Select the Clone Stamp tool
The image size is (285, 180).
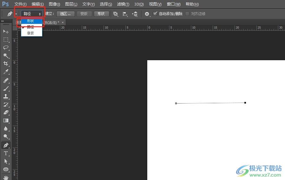[6, 96]
